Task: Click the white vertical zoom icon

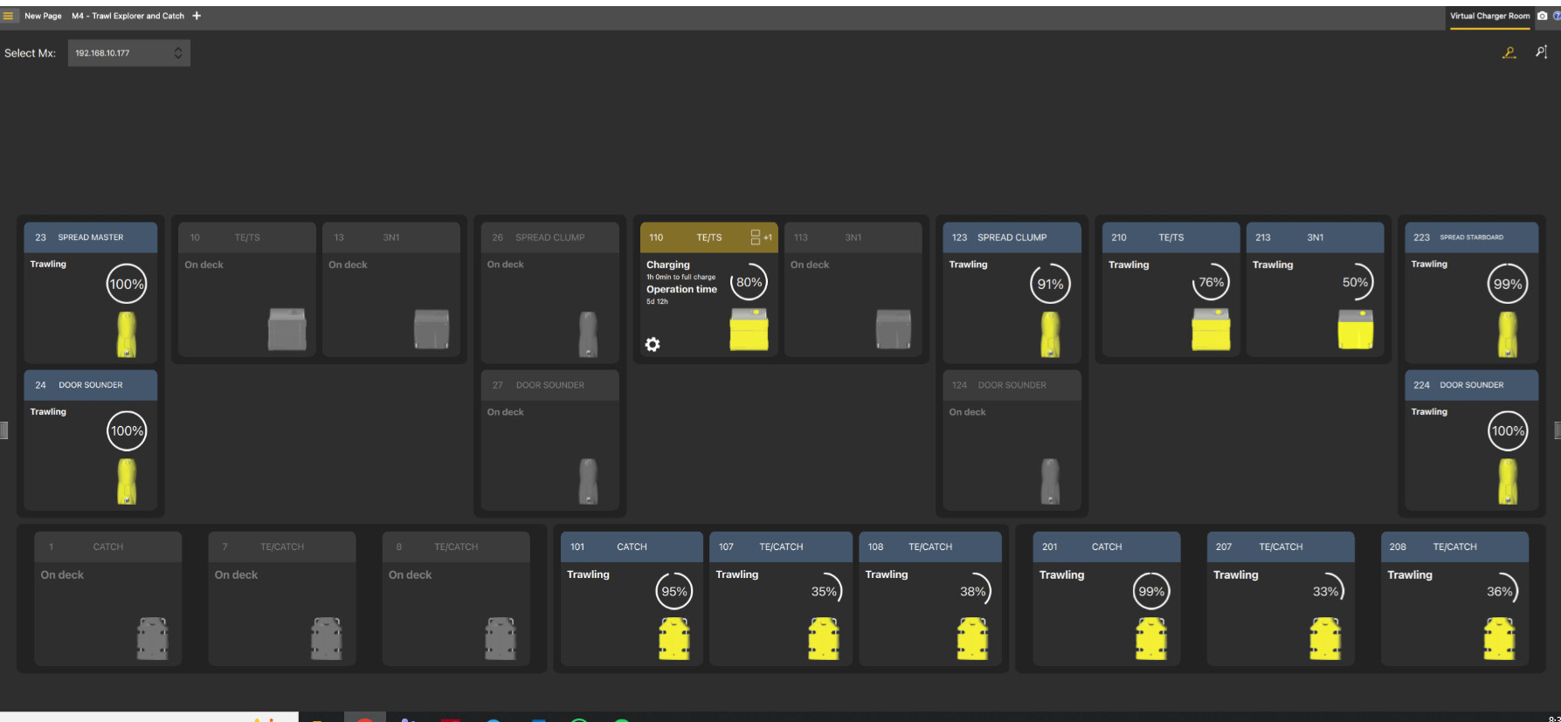Action: point(1541,52)
